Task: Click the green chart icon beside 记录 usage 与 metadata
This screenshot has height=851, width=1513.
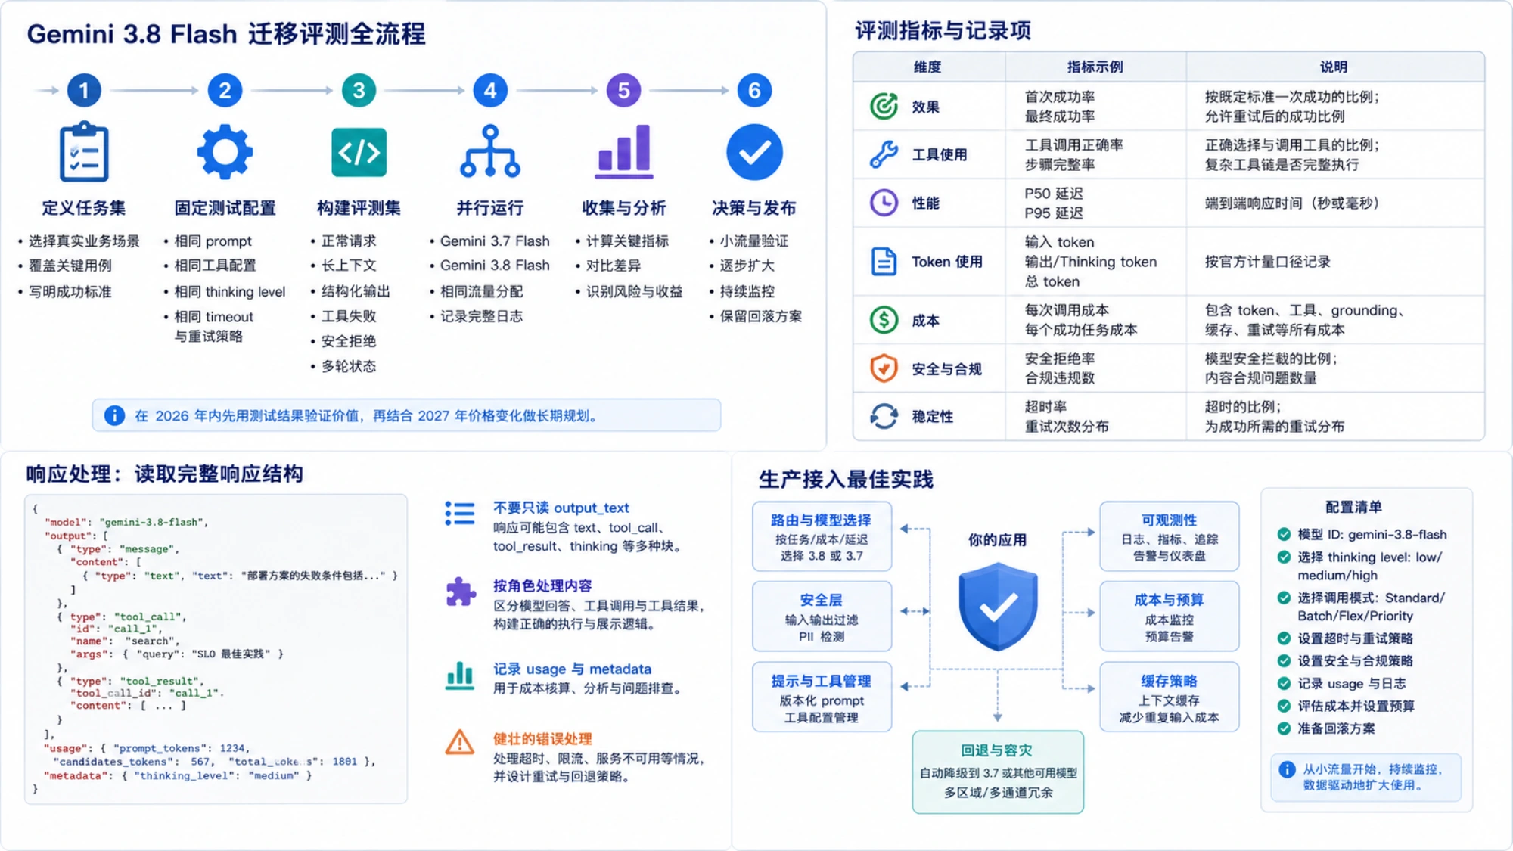Action: click(460, 676)
